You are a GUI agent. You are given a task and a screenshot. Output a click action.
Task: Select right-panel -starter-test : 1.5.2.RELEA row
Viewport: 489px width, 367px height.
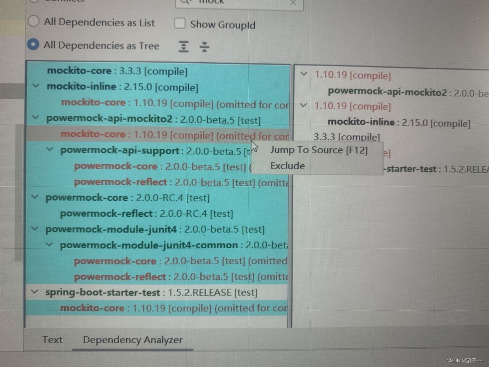[x=436, y=169]
